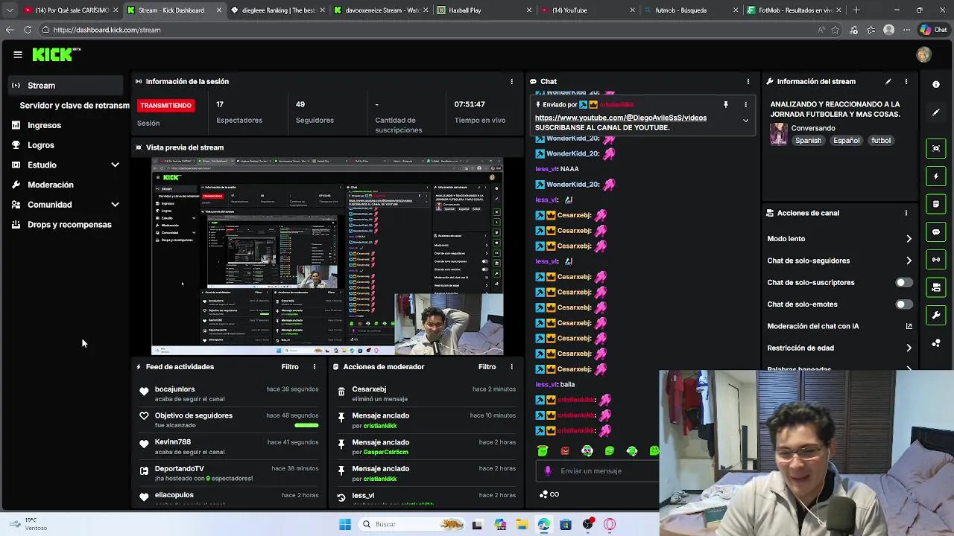Open Filtro in Feed de actividades
This screenshot has height=536, width=954.
coord(290,367)
